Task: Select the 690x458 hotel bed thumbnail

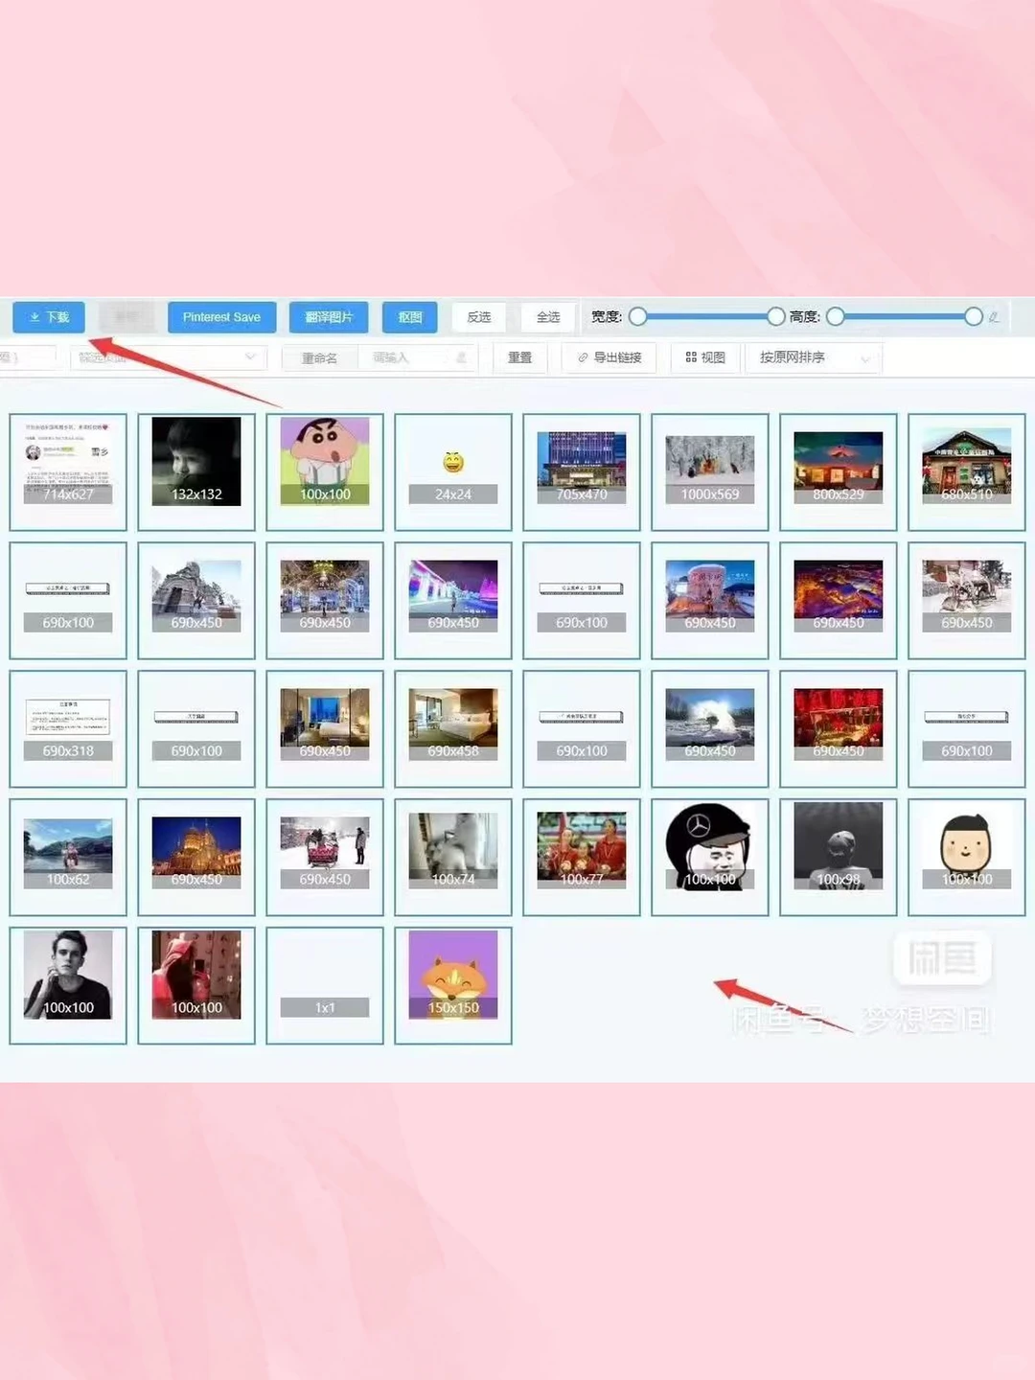Action: 453,728
